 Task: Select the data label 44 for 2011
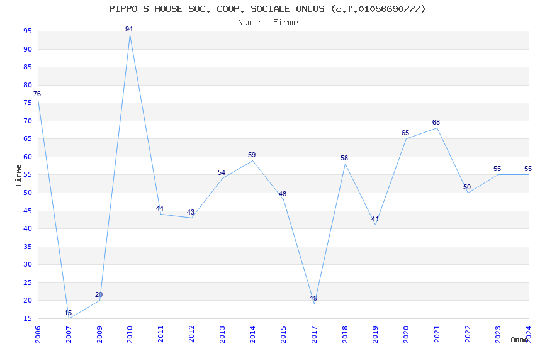pos(160,208)
